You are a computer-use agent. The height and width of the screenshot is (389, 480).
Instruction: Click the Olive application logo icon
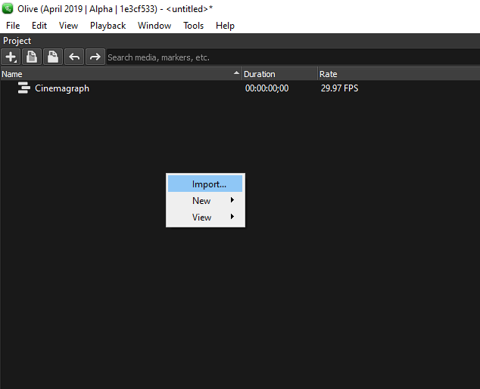8,8
